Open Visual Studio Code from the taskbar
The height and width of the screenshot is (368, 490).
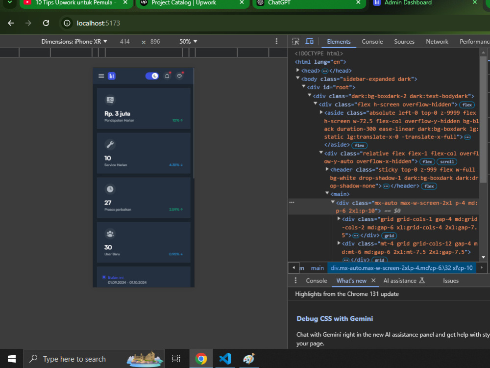click(x=225, y=359)
